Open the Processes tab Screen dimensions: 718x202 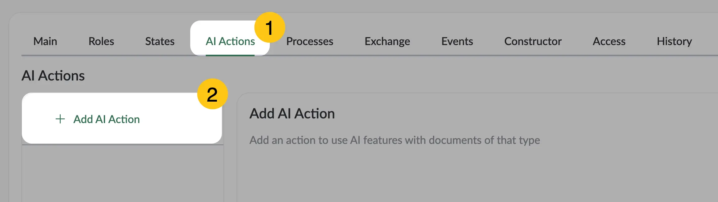[x=310, y=41]
